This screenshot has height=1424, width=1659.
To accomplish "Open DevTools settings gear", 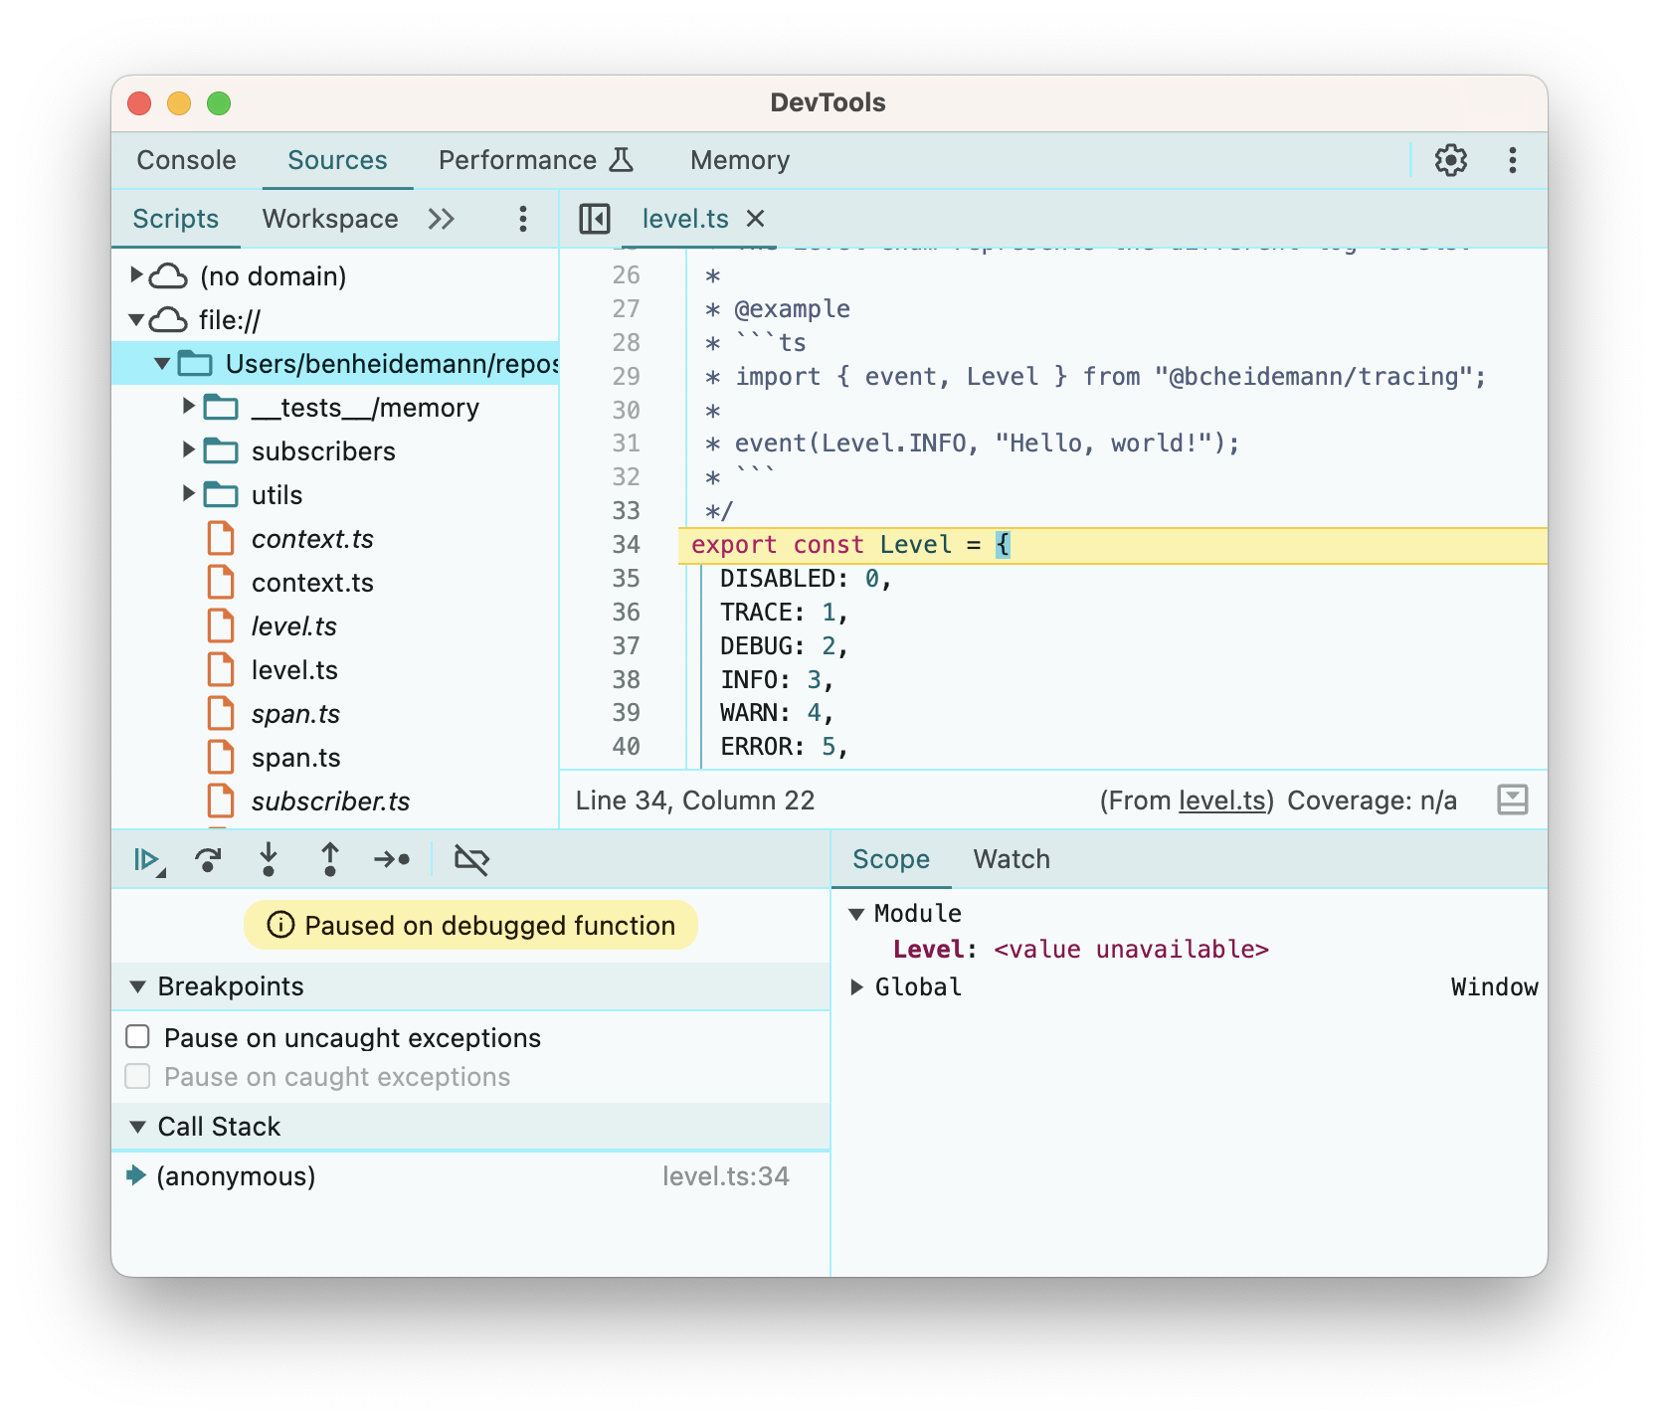I will (1450, 160).
